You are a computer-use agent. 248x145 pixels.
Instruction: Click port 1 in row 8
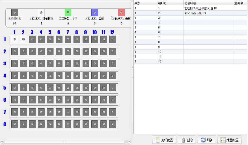[15, 124]
